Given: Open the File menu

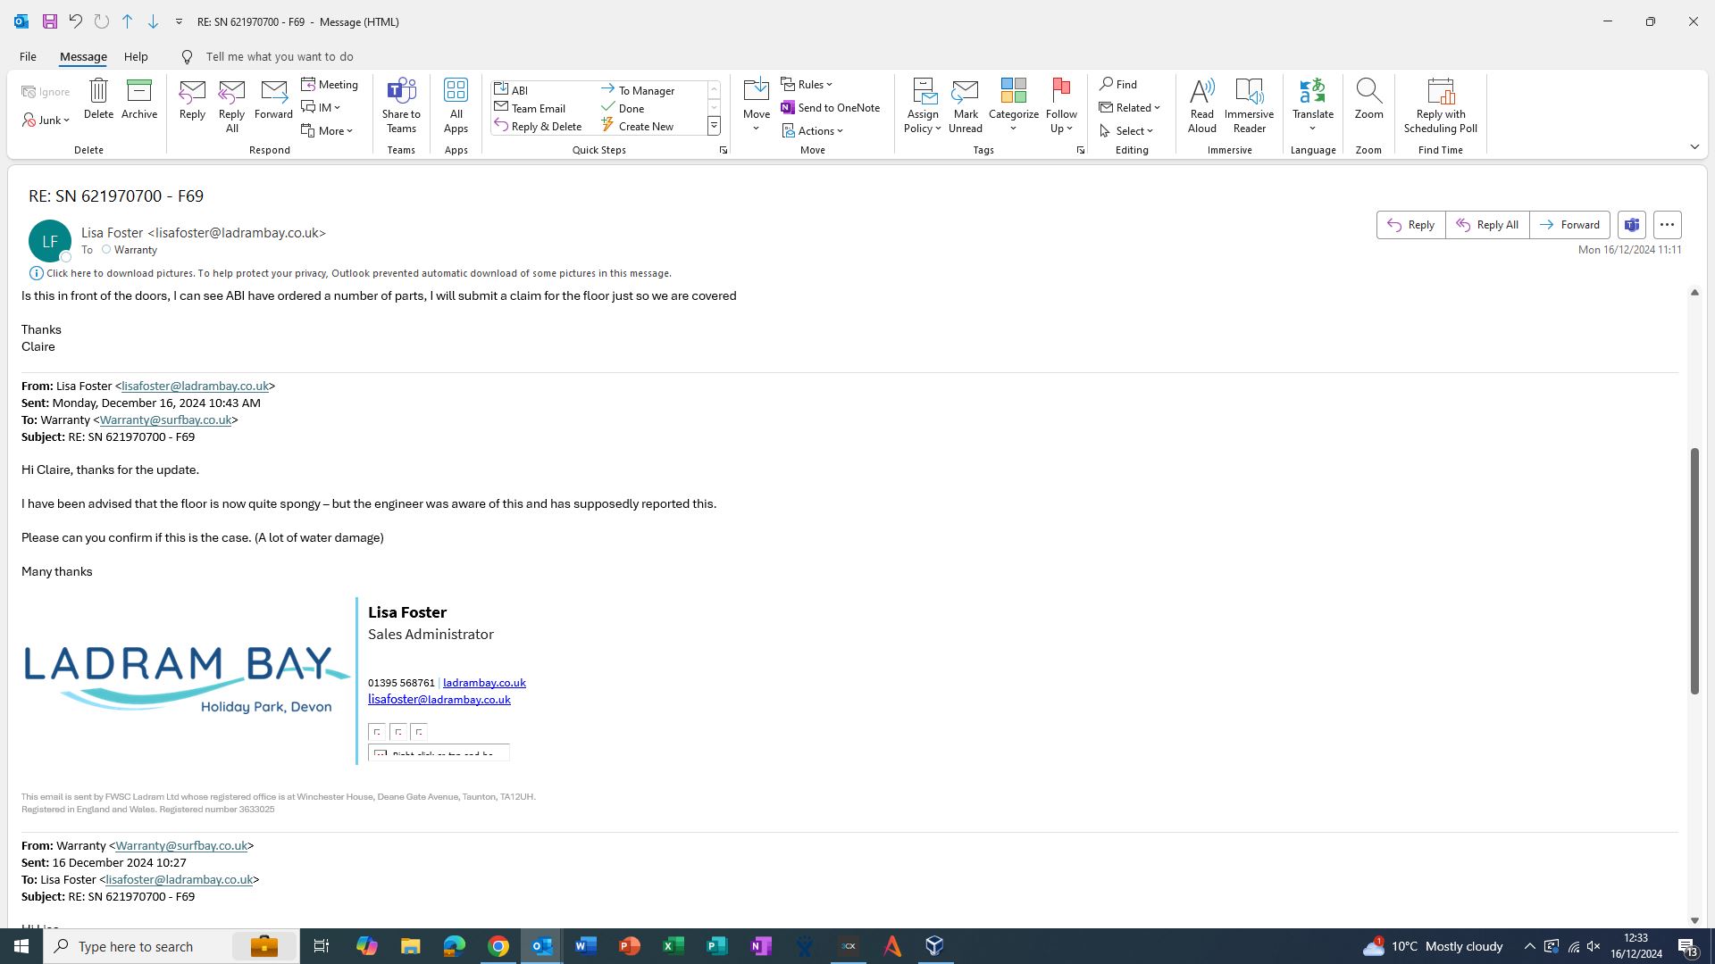Looking at the screenshot, I should tap(28, 56).
